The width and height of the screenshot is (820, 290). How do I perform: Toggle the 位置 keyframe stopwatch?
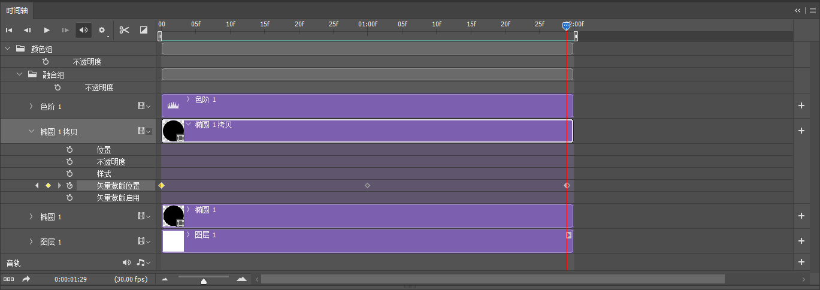[x=69, y=150]
